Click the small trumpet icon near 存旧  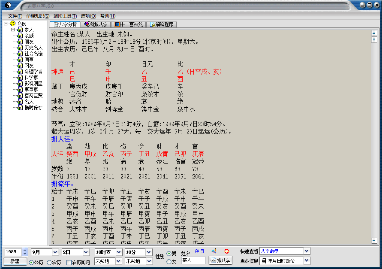click(x=213, y=251)
